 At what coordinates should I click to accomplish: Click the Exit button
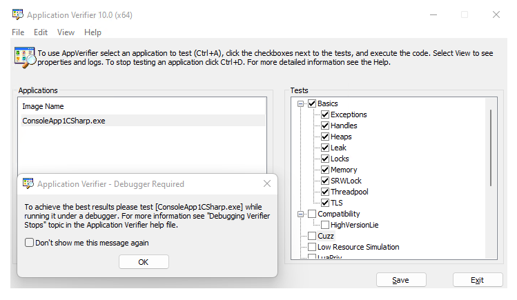point(478,280)
